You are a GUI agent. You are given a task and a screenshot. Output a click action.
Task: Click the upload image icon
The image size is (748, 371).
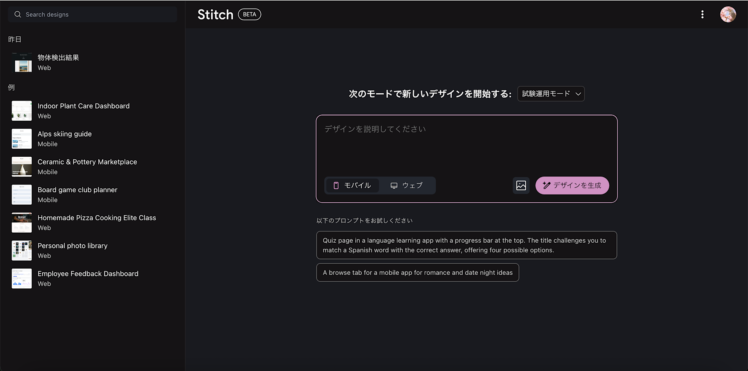pos(521,185)
